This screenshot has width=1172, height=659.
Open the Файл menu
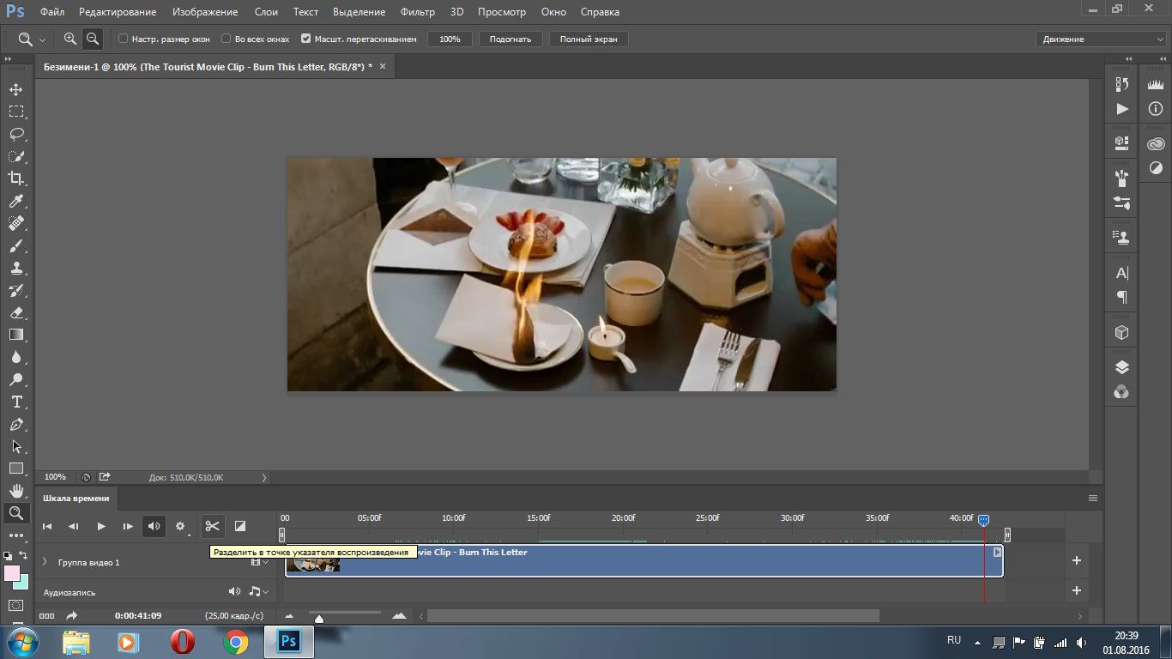pyautogui.click(x=52, y=12)
